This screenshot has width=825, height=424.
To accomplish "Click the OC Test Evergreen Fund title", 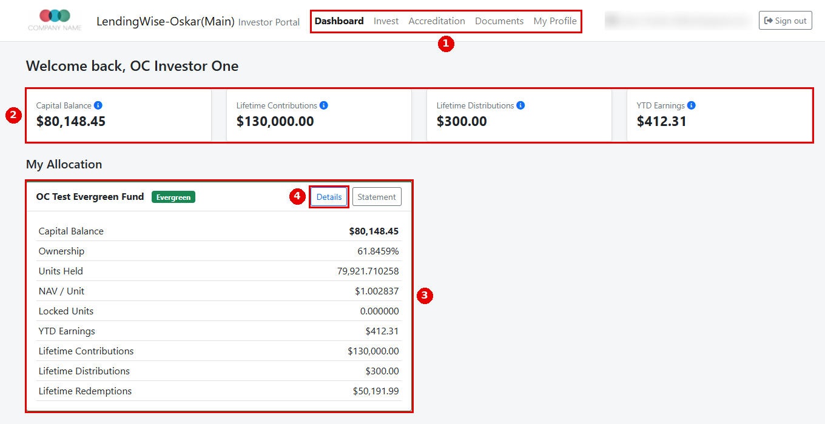I will (90, 197).
